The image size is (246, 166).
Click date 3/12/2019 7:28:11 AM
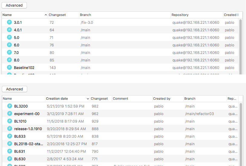(x=65, y=114)
